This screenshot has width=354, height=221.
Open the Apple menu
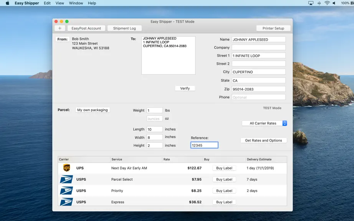(x=7, y=3)
